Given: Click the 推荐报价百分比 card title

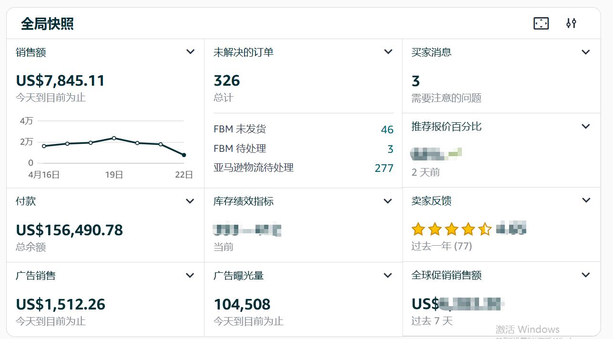Looking at the screenshot, I should pos(447,127).
